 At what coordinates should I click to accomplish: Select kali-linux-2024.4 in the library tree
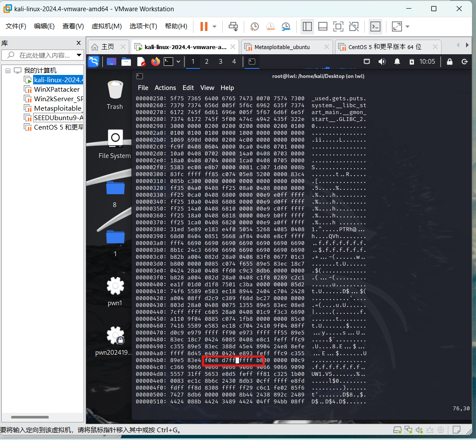pos(58,80)
